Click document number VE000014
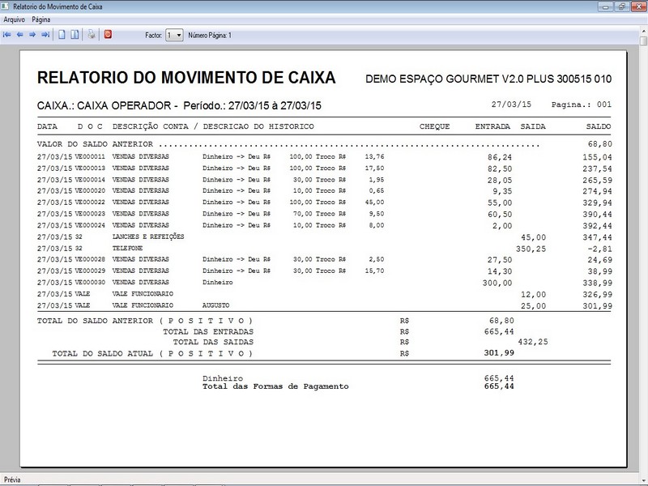The image size is (648, 486). [x=90, y=180]
